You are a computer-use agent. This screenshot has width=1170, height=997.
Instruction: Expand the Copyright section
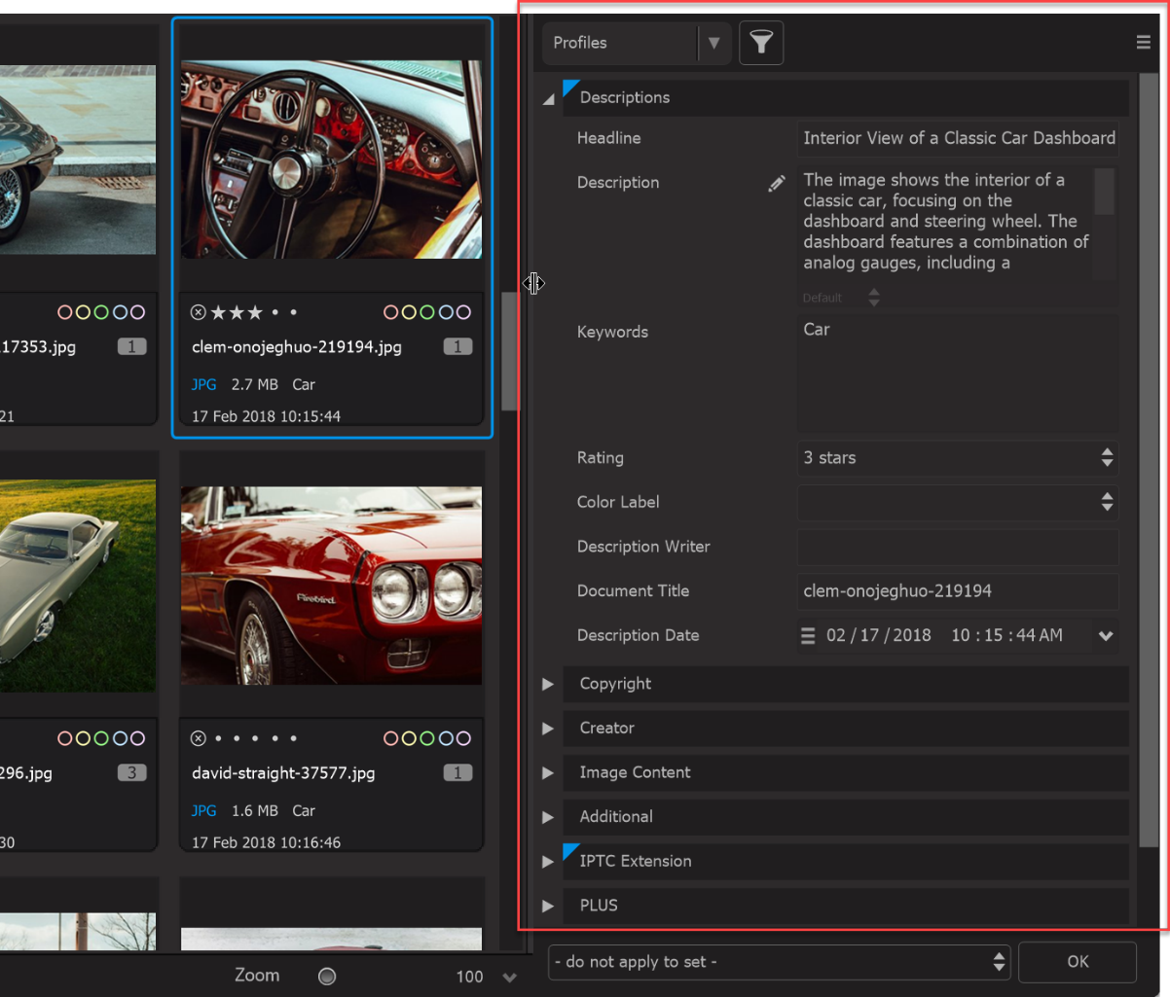(548, 684)
